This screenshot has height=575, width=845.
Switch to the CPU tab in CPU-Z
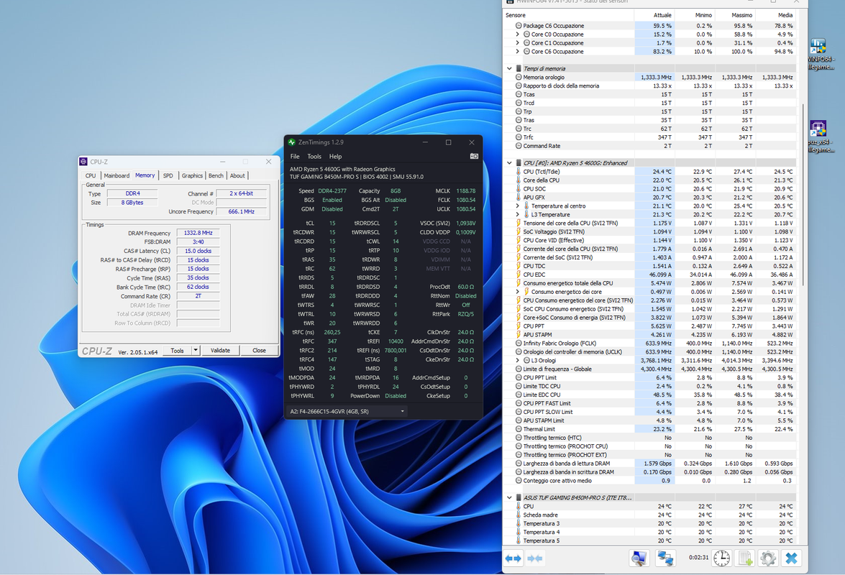point(91,175)
